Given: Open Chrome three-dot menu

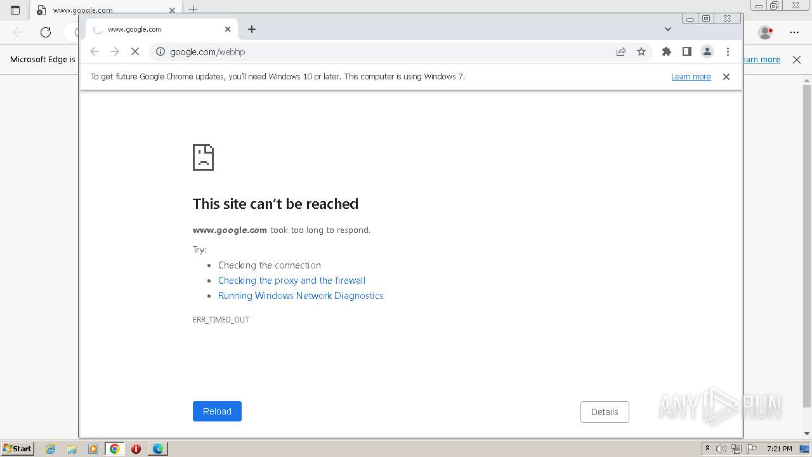Looking at the screenshot, I should 728,52.
